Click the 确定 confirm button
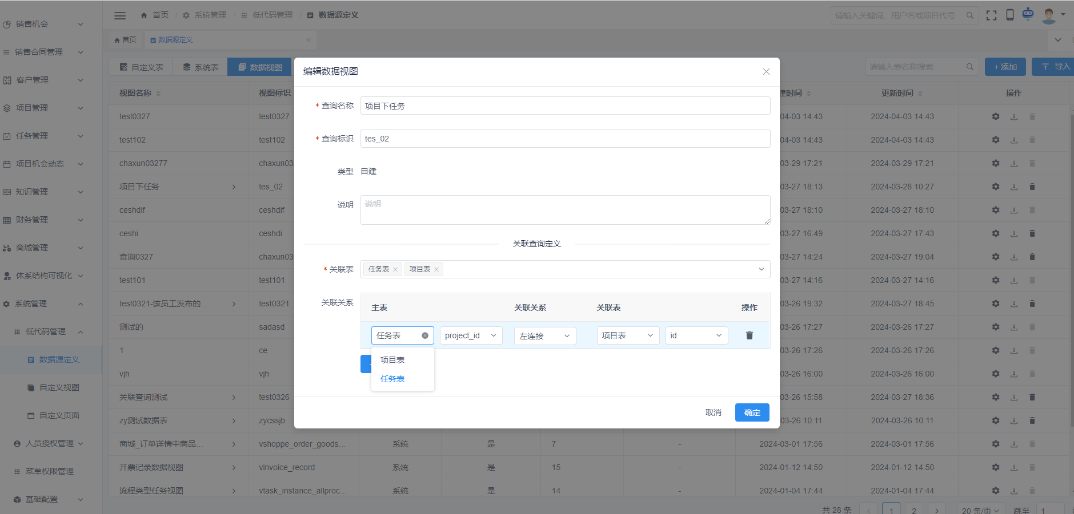The image size is (1074, 514). pos(752,412)
